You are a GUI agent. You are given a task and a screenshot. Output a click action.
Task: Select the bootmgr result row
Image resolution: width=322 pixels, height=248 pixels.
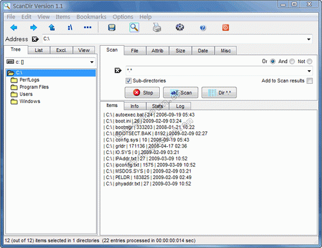149,127
